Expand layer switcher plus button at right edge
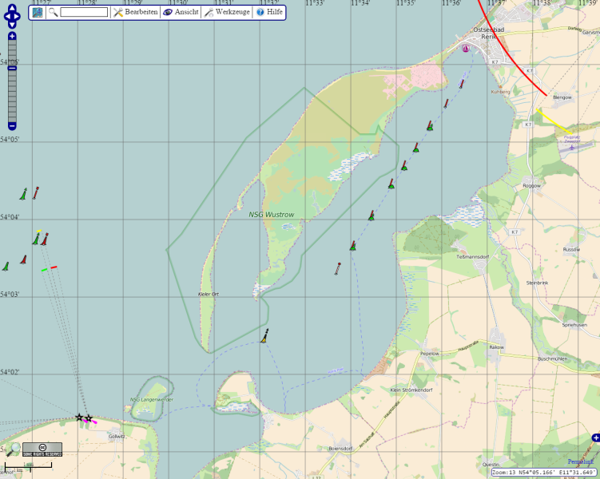Screen dimensions: 600x479 pos(595,437)
